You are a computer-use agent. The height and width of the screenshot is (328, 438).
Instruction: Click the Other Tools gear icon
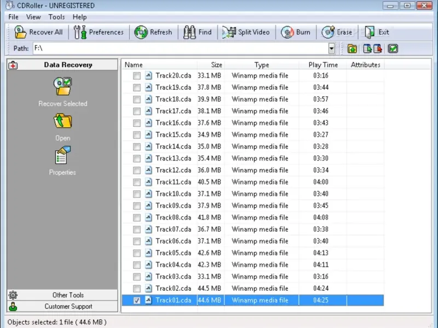click(x=13, y=295)
